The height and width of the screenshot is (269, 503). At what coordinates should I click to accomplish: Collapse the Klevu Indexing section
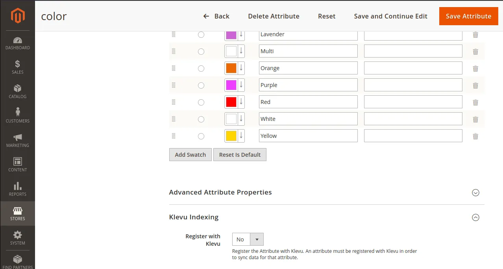(475, 217)
